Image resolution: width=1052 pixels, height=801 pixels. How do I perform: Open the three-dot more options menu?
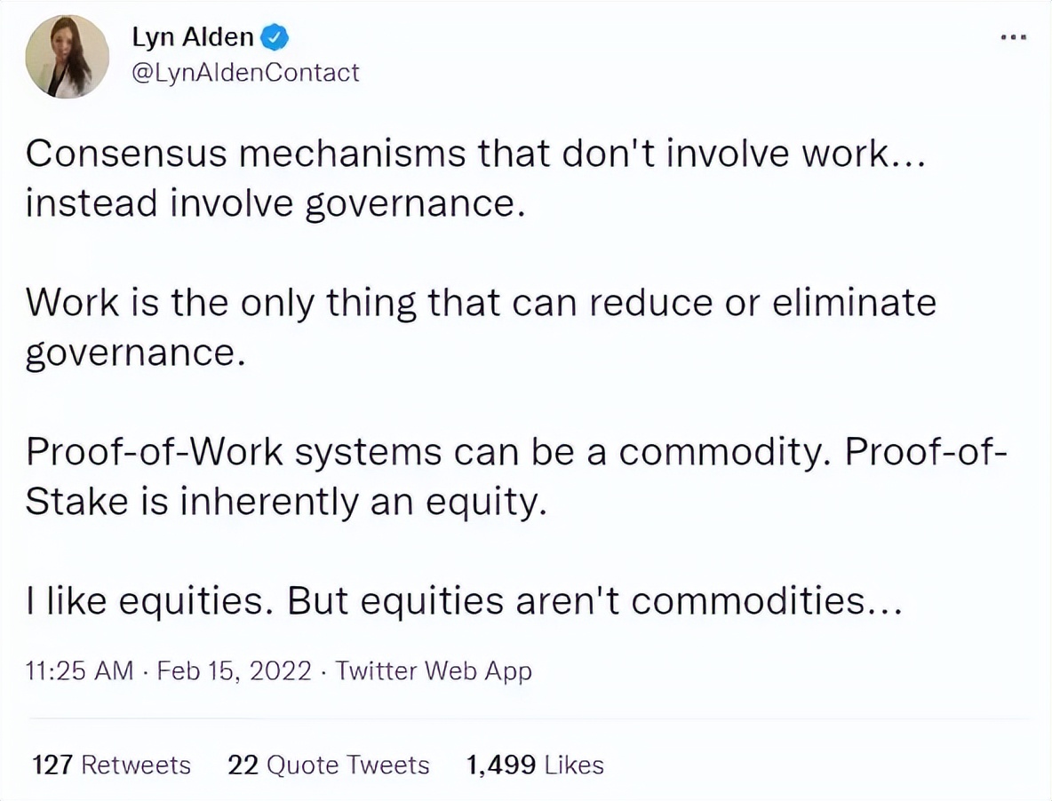tap(1013, 37)
